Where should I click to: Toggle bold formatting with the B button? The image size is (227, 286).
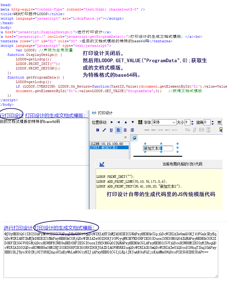point(97,130)
